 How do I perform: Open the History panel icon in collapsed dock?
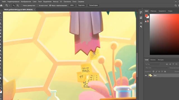pos(141,12)
